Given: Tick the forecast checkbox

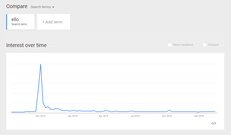Looking at the screenshot, I should click(205, 45).
